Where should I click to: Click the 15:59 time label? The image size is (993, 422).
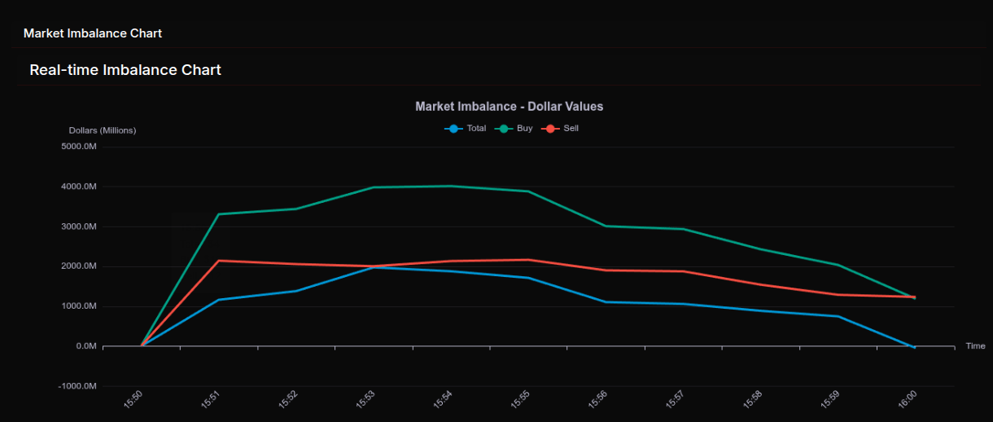pos(829,399)
